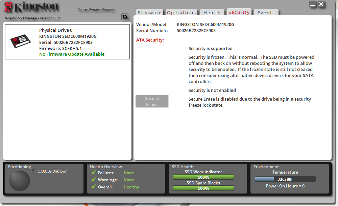Click the Kingston Technology logo
Image resolution: width=338 pixels, height=206 pixels.
tap(32, 7)
